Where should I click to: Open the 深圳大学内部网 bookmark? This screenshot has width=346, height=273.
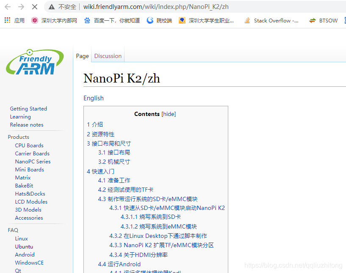pos(54,20)
